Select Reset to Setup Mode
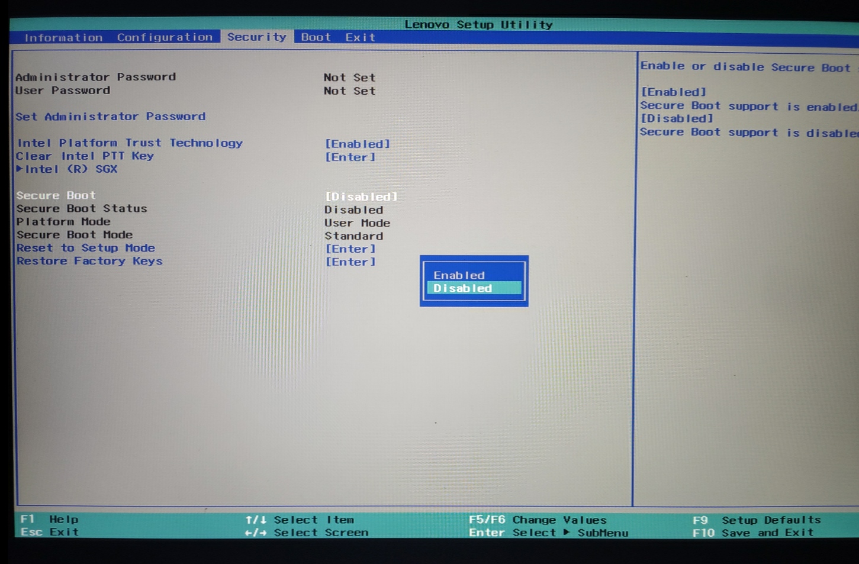The height and width of the screenshot is (564, 859). click(x=86, y=248)
